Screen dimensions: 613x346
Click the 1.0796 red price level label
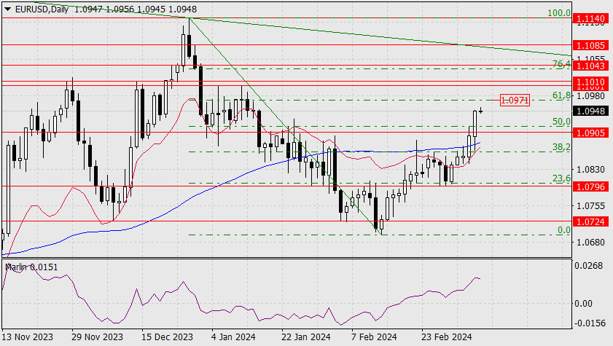pos(590,186)
